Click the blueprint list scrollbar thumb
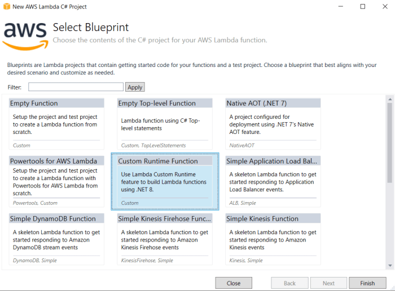The width and height of the screenshot is (395, 291). [x=390, y=143]
